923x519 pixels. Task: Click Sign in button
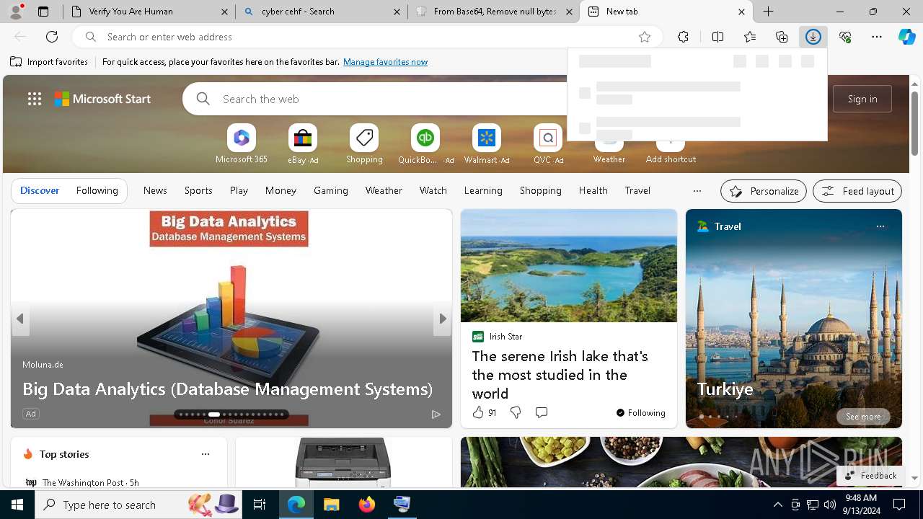coord(862,99)
